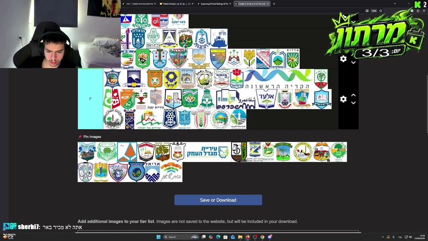Viewport: 428px width, 241px height.
Task: Open Google Chrome from the taskbar
Action: 262,237
